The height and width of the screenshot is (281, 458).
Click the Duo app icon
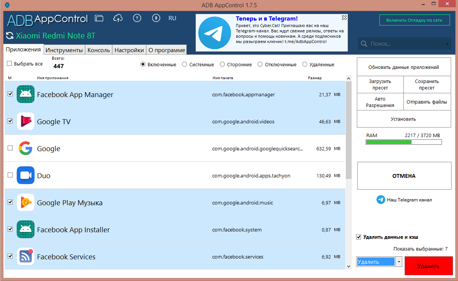pyautogui.click(x=26, y=176)
